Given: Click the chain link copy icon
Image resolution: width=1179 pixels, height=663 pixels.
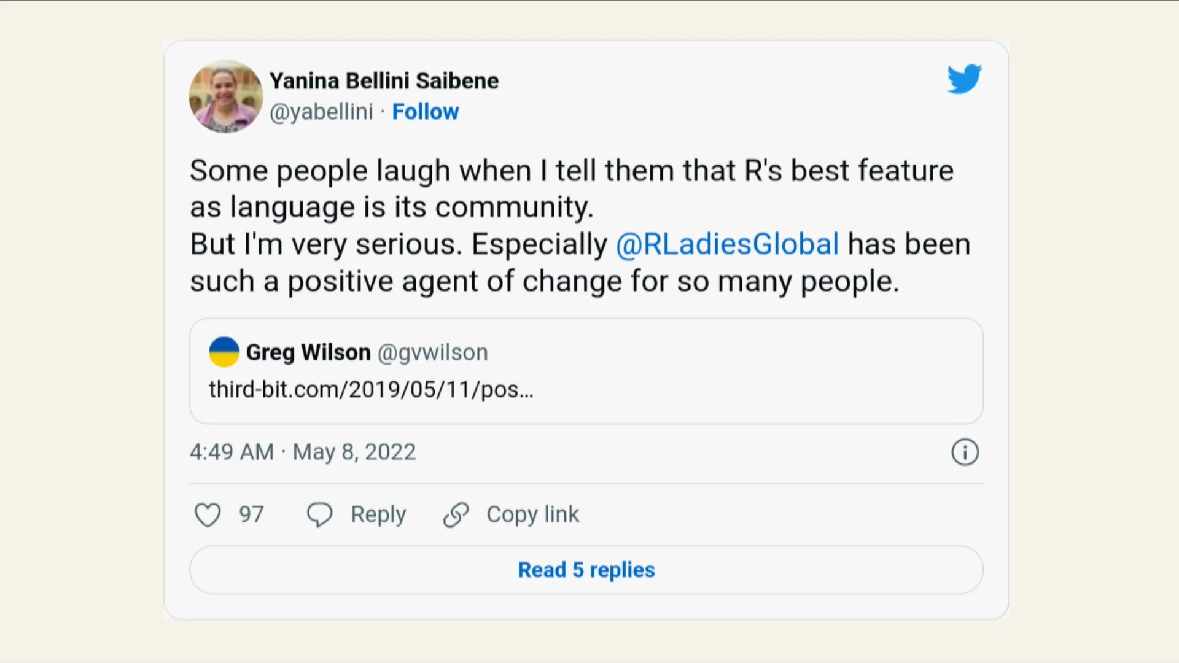Looking at the screenshot, I should pyautogui.click(x=456, y=514).
